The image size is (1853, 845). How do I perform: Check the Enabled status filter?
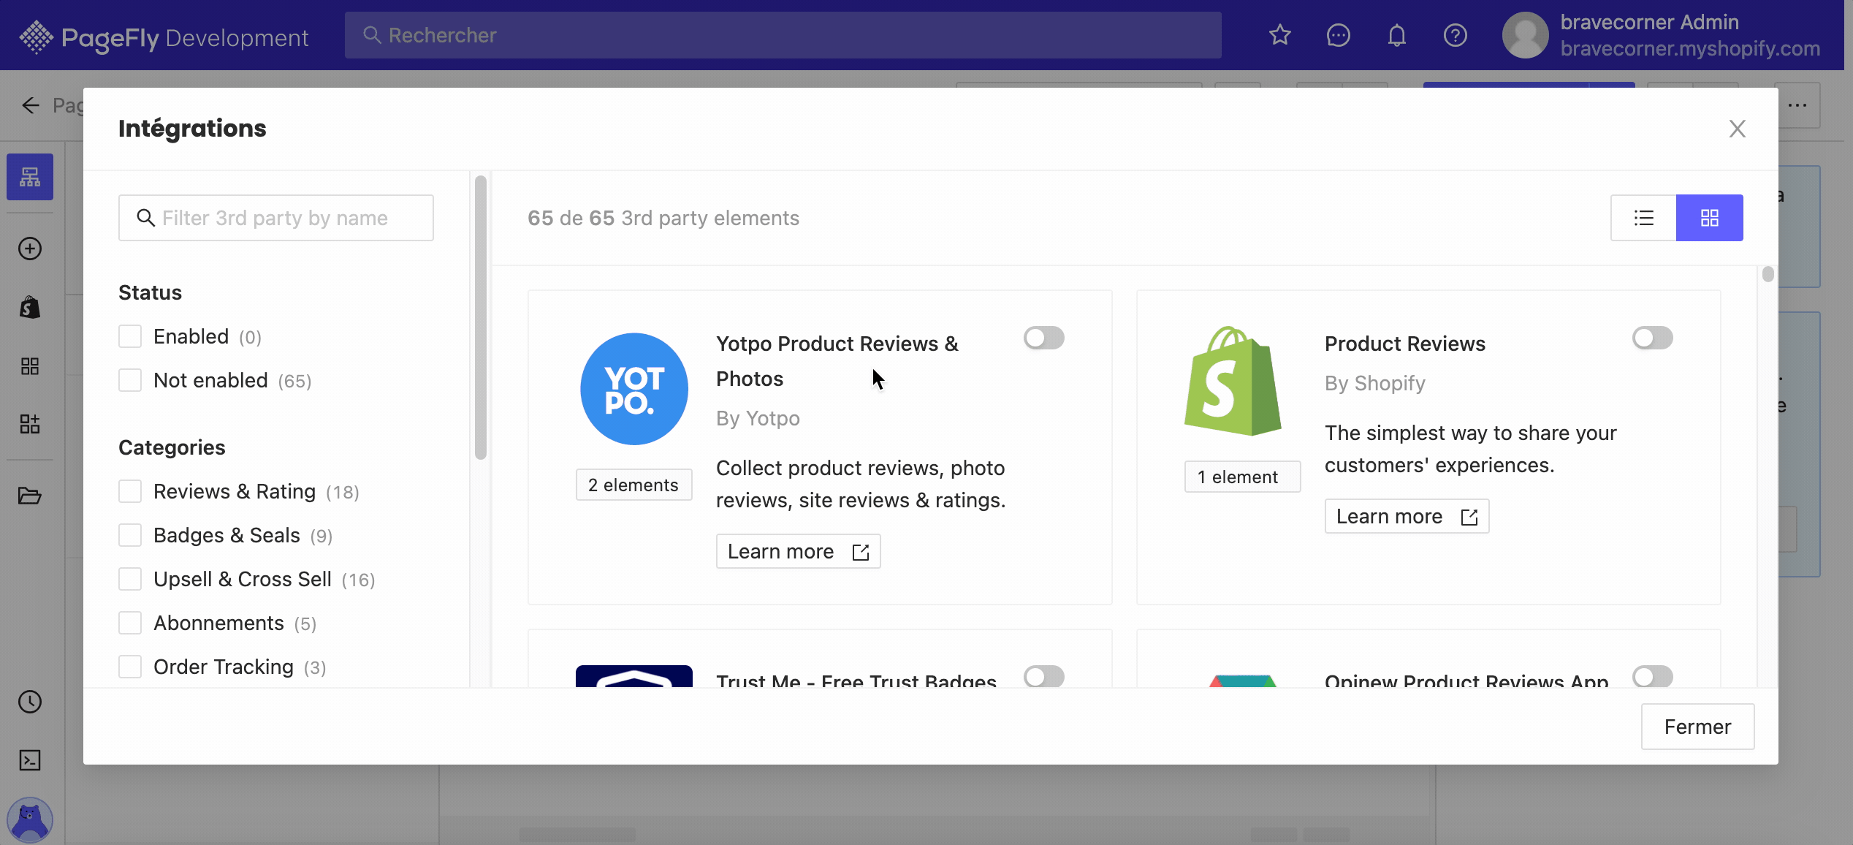pos(130,336)
